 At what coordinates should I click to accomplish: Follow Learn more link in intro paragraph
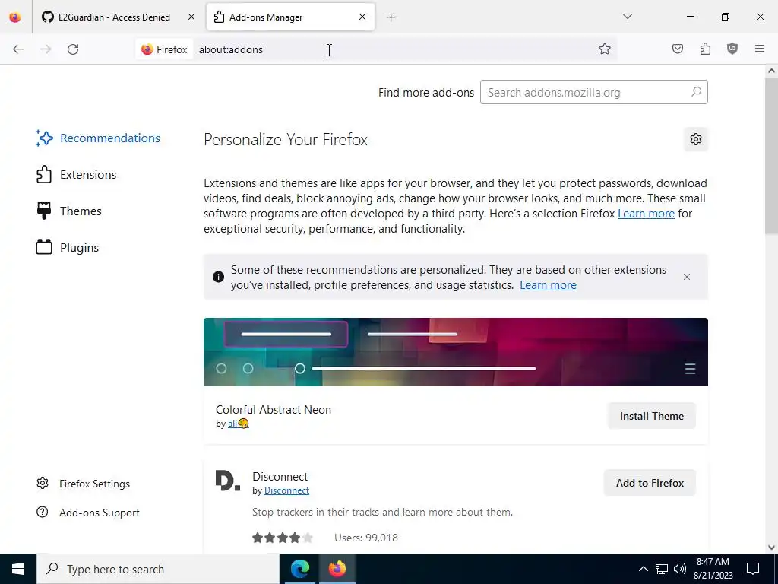(x=646, y=214)
